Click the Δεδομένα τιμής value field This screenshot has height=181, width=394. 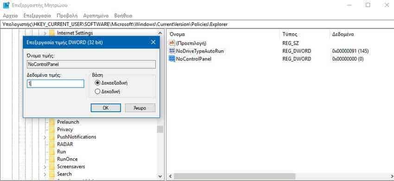56,84
